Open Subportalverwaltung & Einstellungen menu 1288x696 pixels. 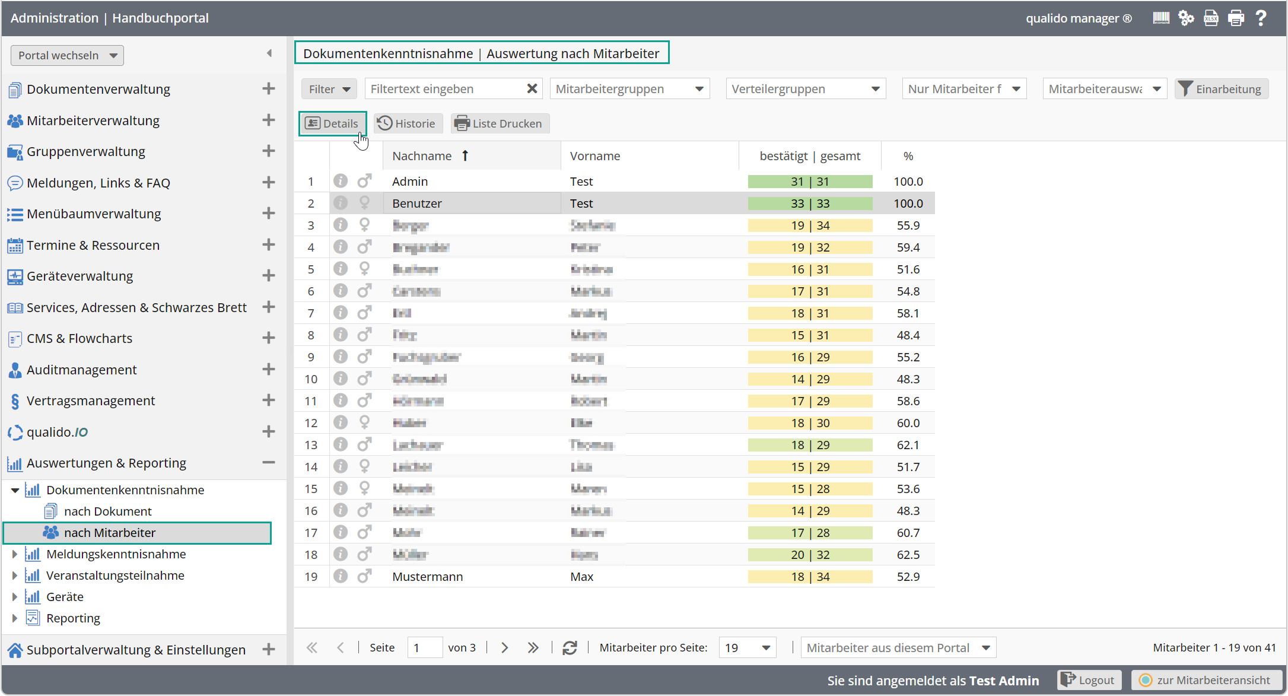pos(136,650)
